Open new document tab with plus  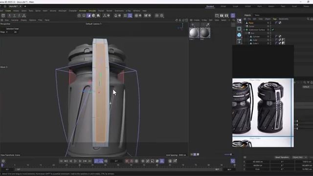click(x=25, y=6)
